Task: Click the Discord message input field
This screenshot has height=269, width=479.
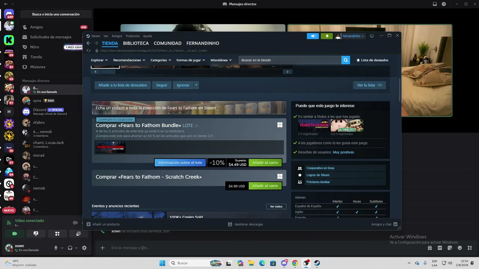Action: click(262, 248)
